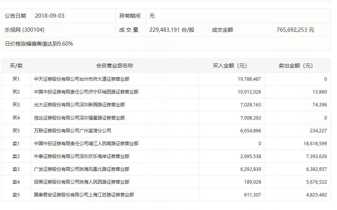The height and width of the screenshot is (210, 337).
Task: Click 中泰证券股份有限公司深圳欢乐海岸证券营业部
Action: coord(82,156)
